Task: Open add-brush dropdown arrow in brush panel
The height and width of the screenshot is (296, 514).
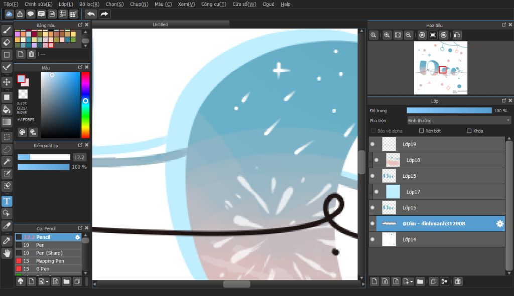Action: click(47, 281)
